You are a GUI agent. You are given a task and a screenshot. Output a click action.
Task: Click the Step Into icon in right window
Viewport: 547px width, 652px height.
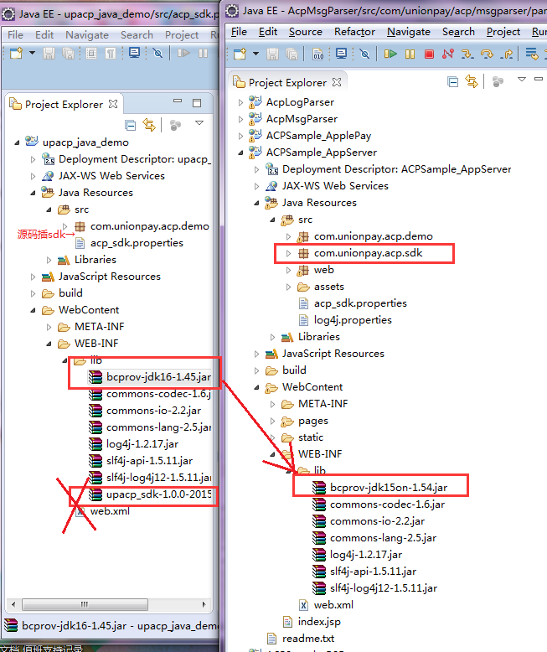tap(467, 54)
